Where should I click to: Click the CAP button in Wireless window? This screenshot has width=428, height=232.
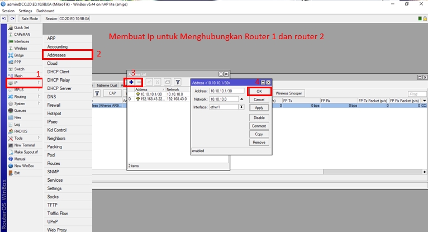tap(112, 93)
